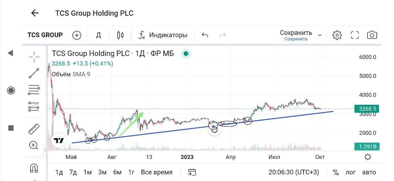Image resolution: width=394 pixels, height=181 pixels.
Task: Take a chart snapshot with camera icon
Action: coord(372,35)
